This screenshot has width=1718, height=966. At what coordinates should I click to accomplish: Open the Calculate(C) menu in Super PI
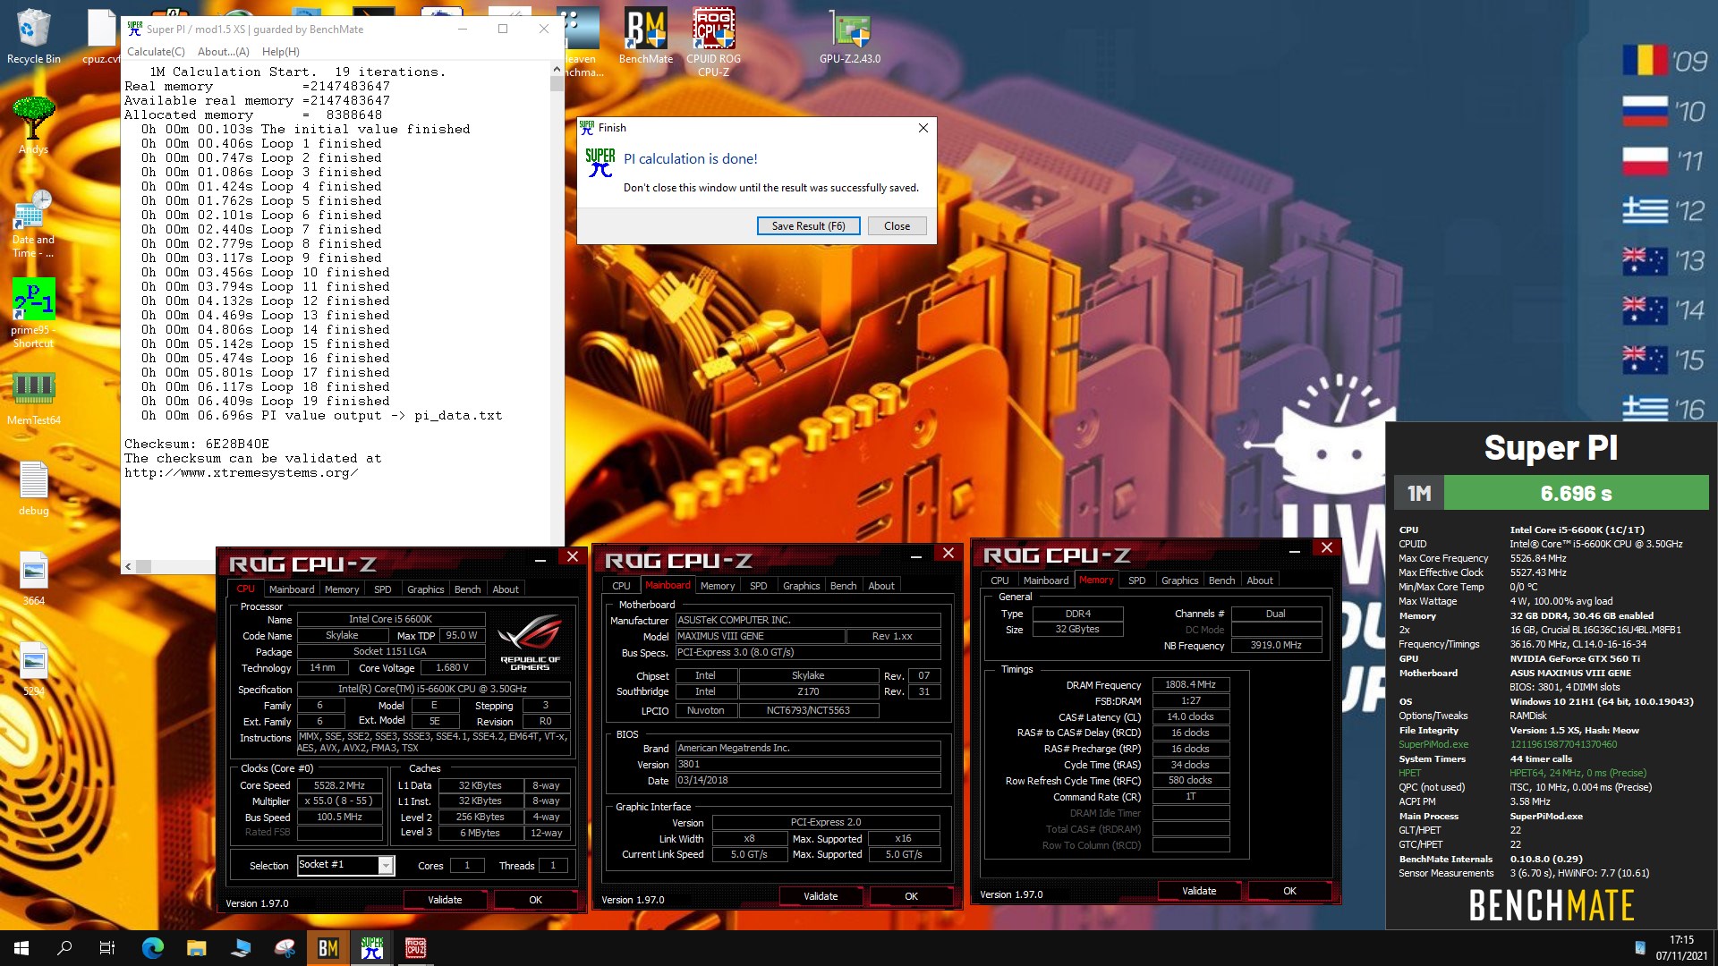[x=156, y=52]
